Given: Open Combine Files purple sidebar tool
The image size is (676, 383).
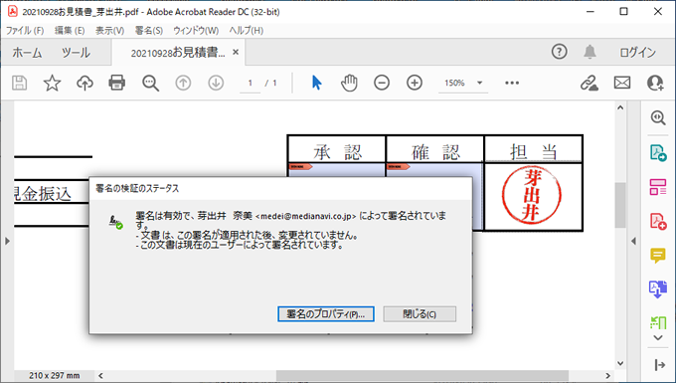Looking at the screenshot, I should pyautogui.click(x=658, y=288).
